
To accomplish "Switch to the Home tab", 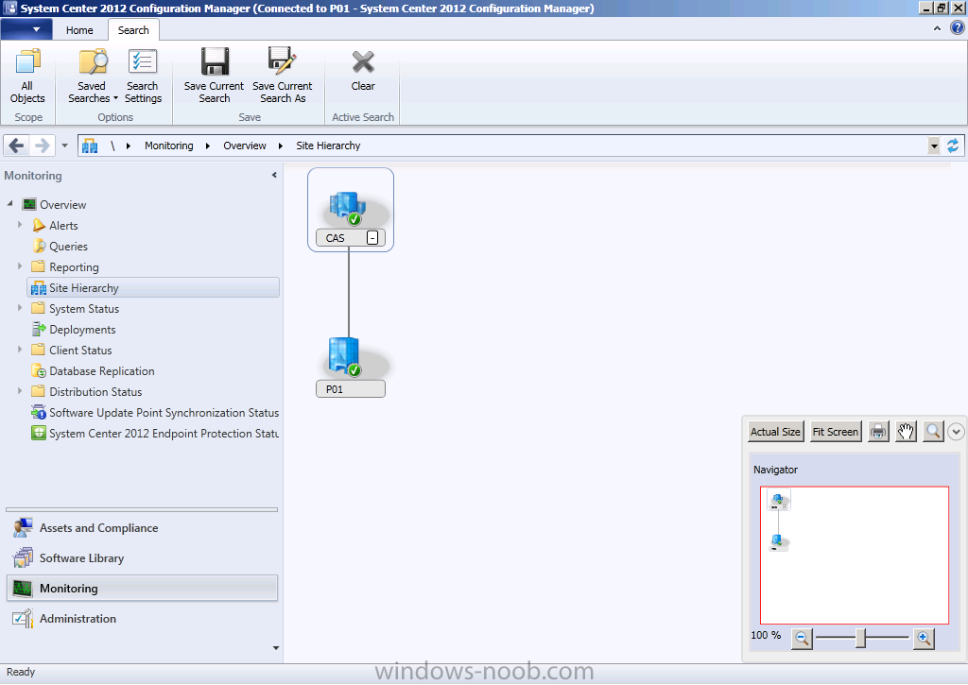I will 79,30.
